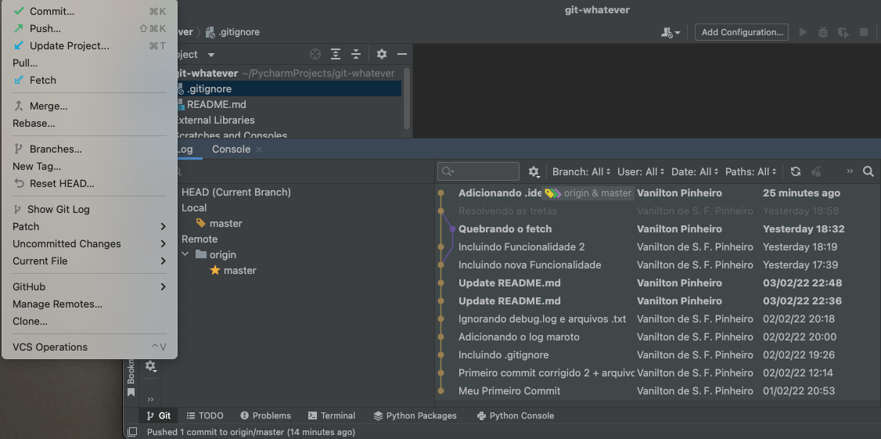Select New Tag... menu item
The image size is (881, 439).
[x=89, y=167]
